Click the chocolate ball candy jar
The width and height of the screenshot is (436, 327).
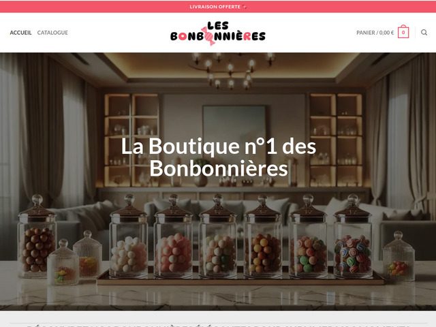coord(37,236)
